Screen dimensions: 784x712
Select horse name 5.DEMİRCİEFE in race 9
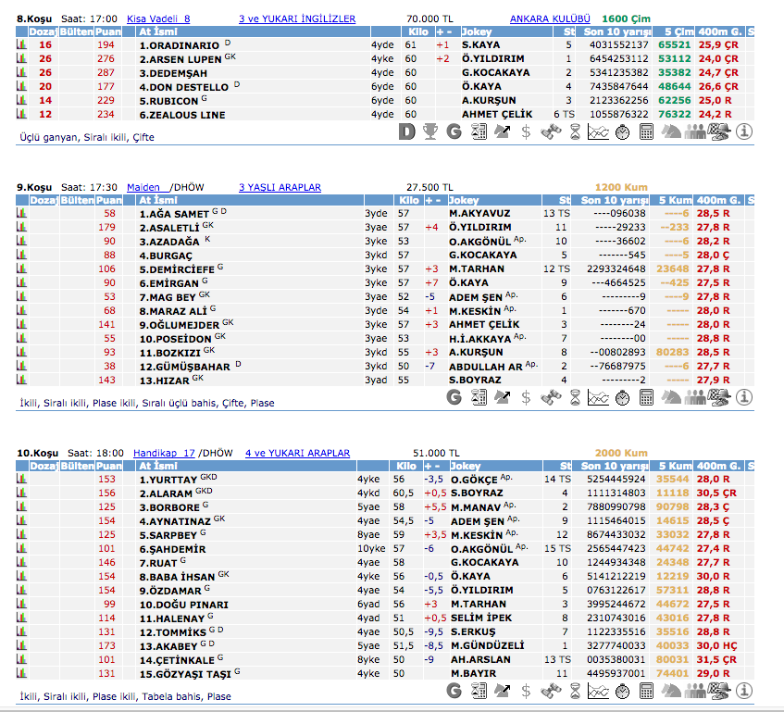(176, 269)
